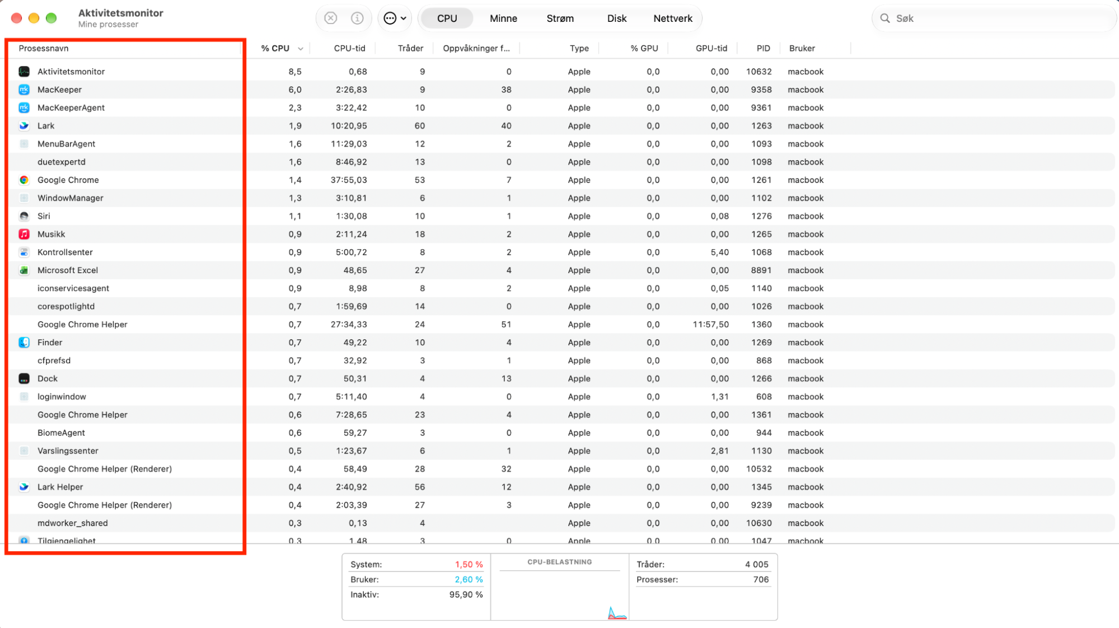The height and width of the screenshot is (628, 1119).
Task: Select the mdworker_shared process row
Action: 561,523
